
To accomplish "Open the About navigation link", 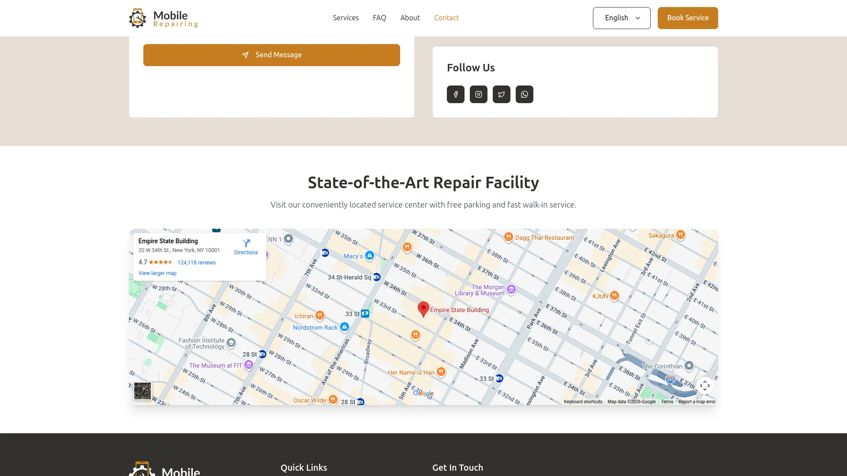I will [410, 18].
